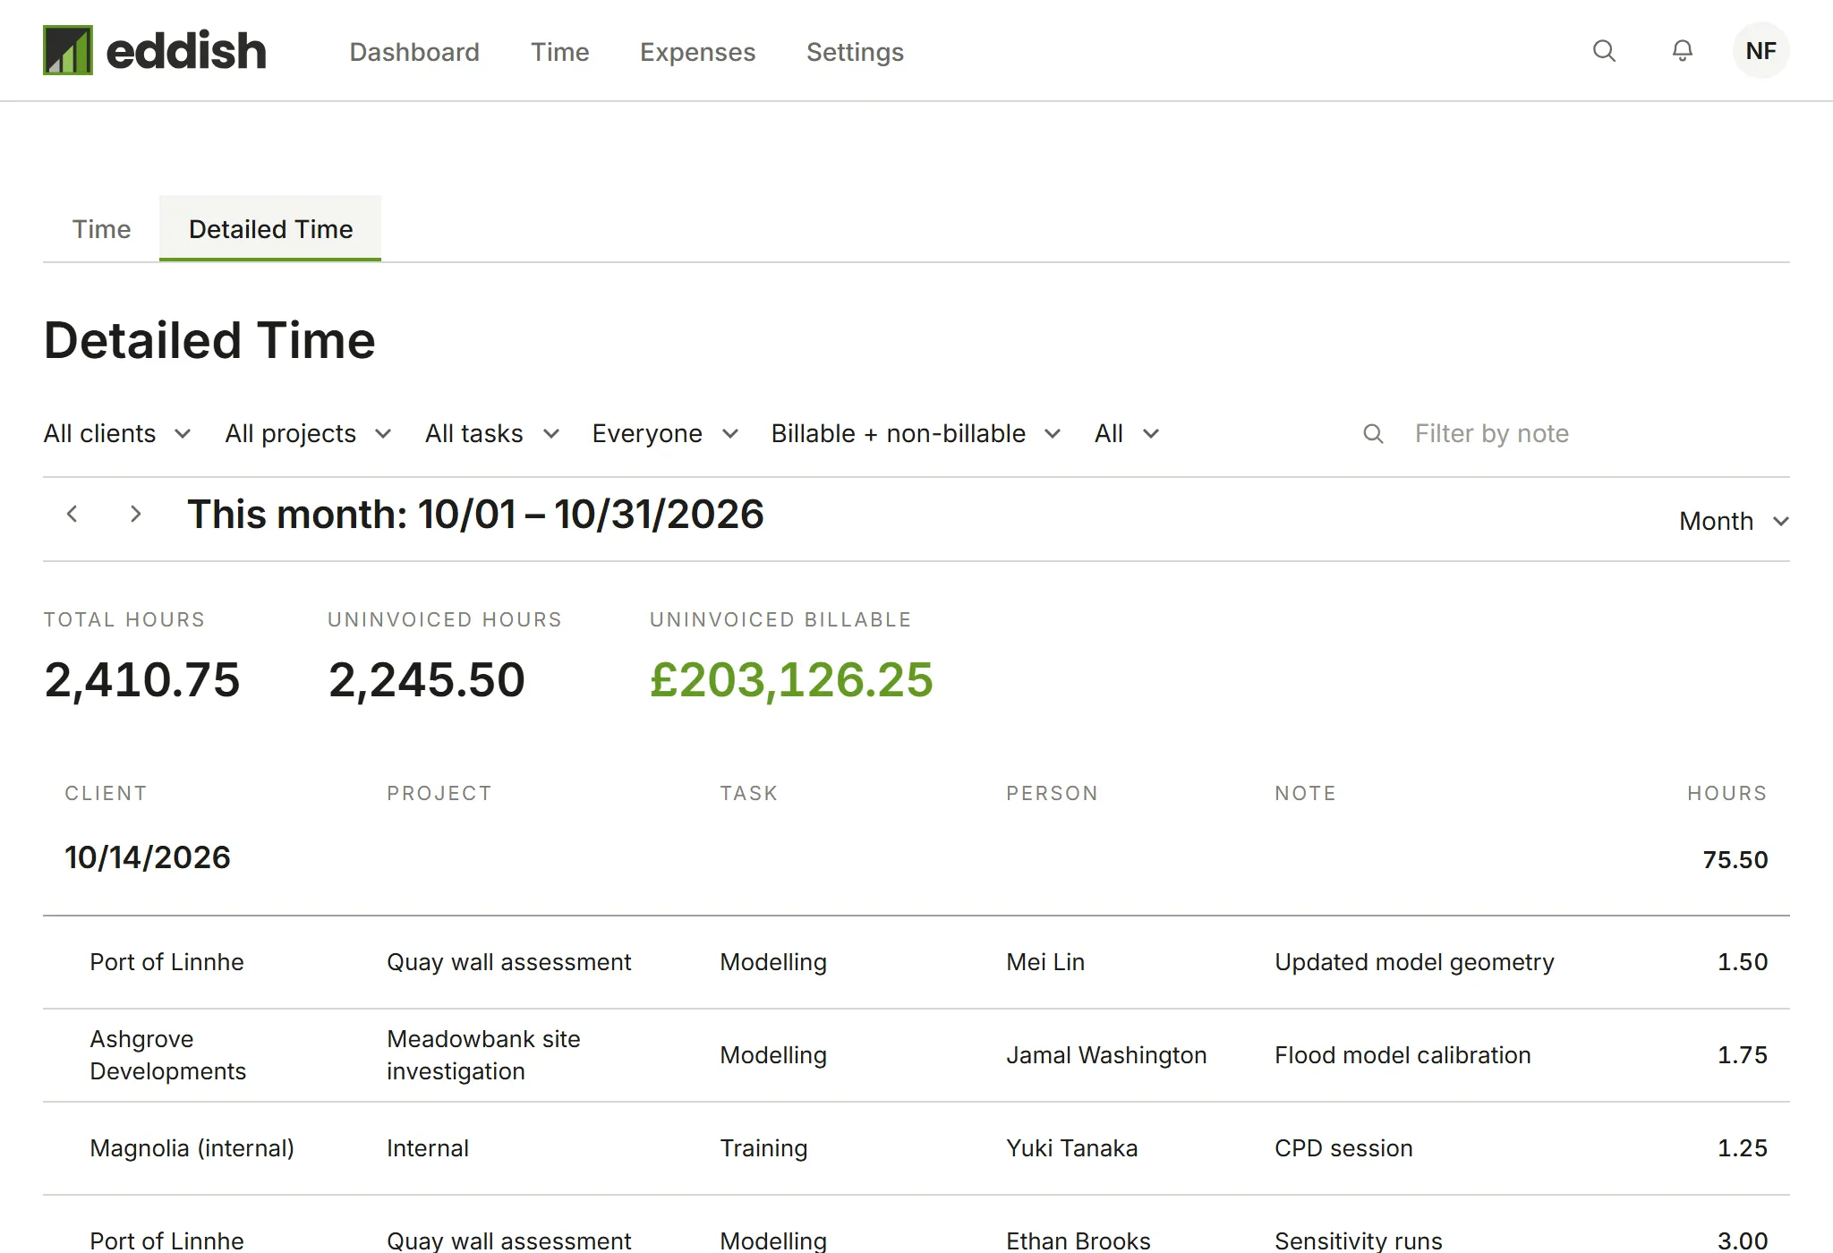Click the 2,410.75 total hours value
This screenshot has height=1253, width=1833.
pyautogui.click(x=142, y=680)
